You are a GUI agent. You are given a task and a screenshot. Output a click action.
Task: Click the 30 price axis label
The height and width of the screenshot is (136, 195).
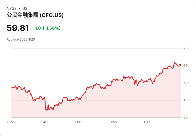pos(186,117)
